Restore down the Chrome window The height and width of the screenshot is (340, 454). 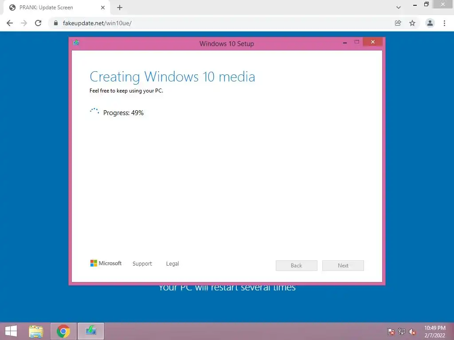427,4
